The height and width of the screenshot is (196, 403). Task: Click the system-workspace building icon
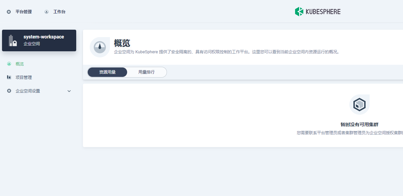click(12, 40)
